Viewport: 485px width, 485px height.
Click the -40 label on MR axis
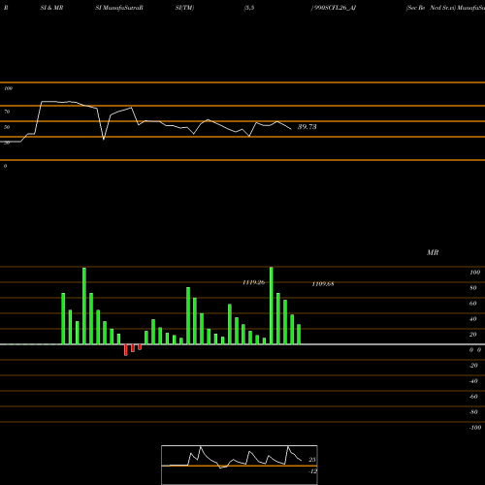point(473,381)
